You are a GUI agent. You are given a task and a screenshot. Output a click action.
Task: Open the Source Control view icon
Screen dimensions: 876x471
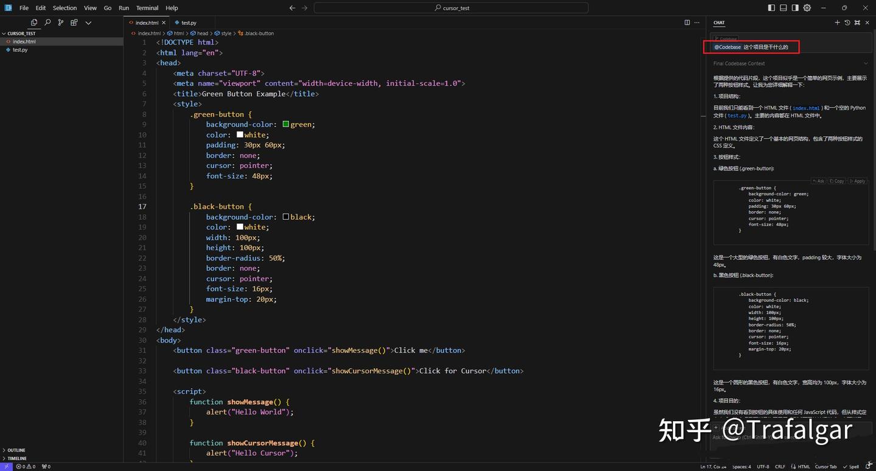[61, 23]
